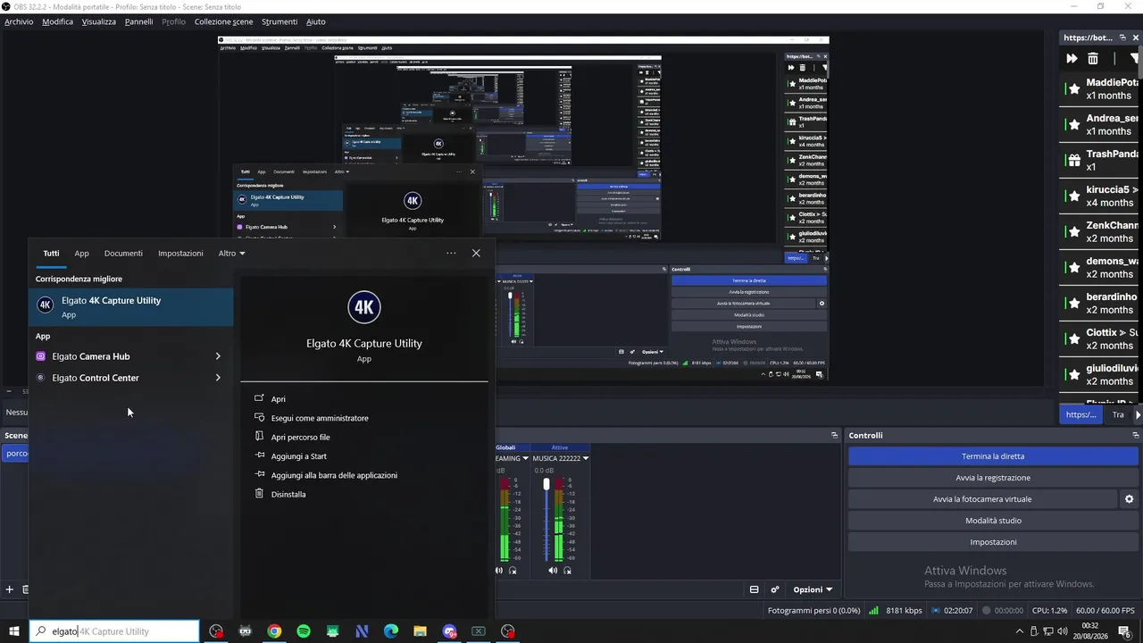Screen dimensions: 1143x643
Task: Switch to the Tutti search tab
Action: click(x=51, y=254)
